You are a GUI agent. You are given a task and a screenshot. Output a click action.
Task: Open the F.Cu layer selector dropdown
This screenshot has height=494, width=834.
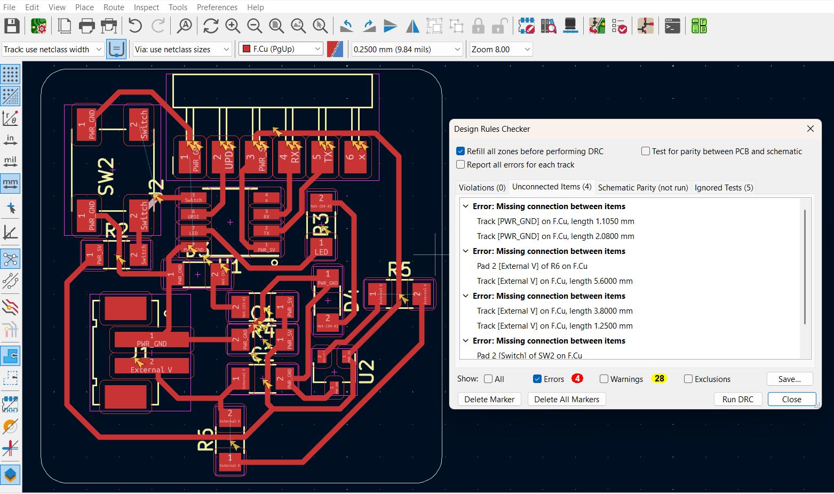pyautogui.click(x=281, y=49)
